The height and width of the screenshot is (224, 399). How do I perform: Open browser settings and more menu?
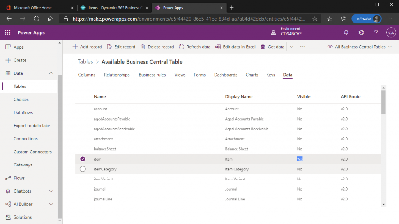[390, 19]
